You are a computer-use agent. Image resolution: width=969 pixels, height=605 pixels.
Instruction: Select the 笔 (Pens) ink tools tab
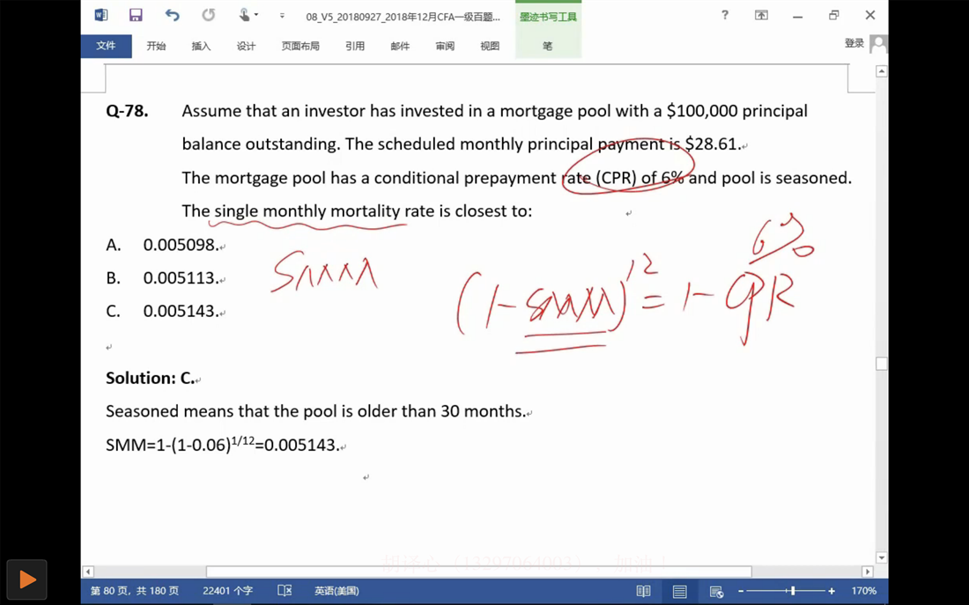tap(548, 46)
